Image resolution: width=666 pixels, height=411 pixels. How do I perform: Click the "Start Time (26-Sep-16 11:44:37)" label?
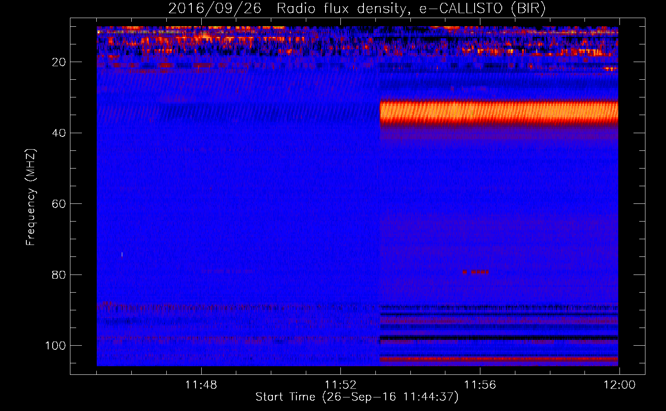click(x=357, y=397)
